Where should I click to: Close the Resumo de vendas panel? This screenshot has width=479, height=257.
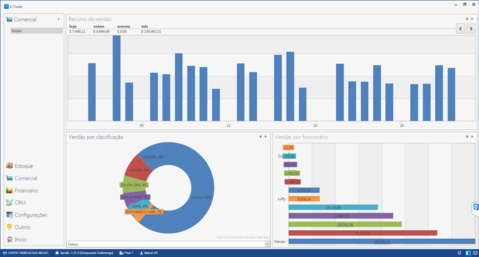(472, 19)
